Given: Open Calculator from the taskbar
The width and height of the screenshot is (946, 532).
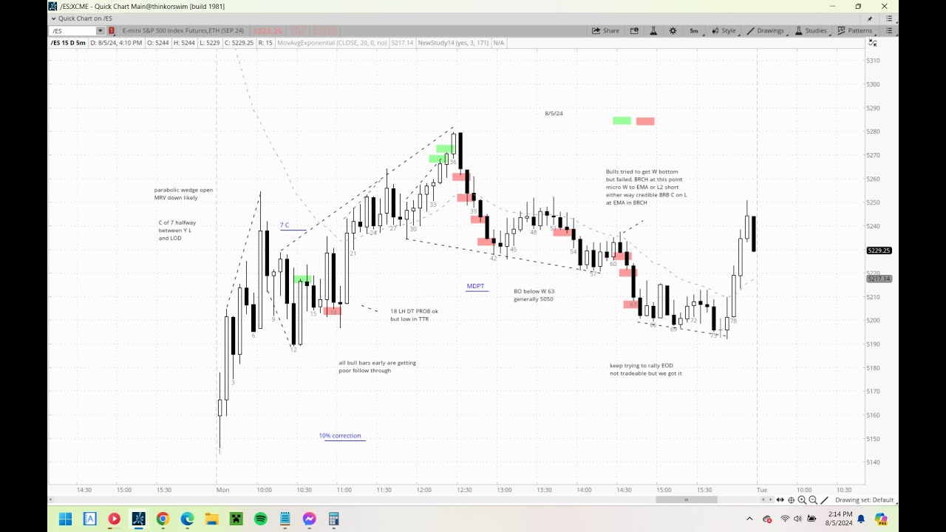Looking at the screenshot, I should coord(333,519).
